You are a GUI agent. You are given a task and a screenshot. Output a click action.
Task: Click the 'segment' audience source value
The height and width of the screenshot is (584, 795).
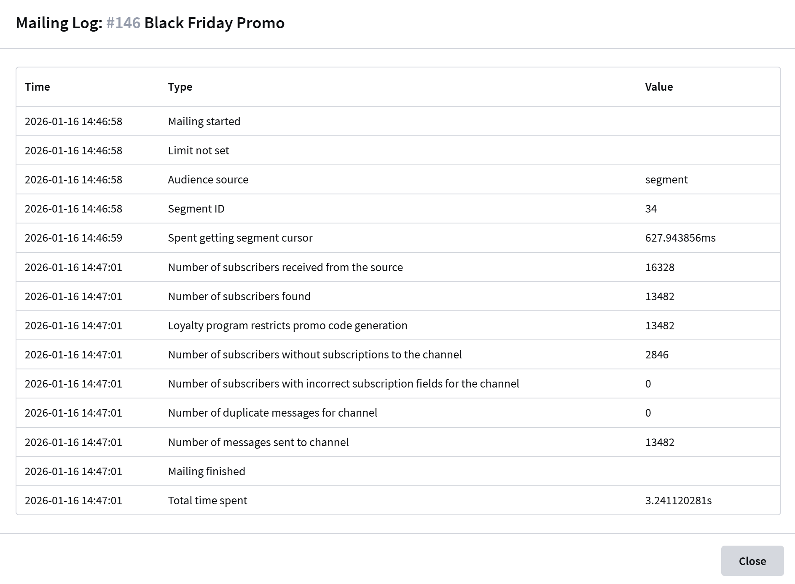[x=666, y=180]
